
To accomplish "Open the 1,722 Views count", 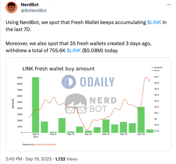I will [x=66, y=159].
